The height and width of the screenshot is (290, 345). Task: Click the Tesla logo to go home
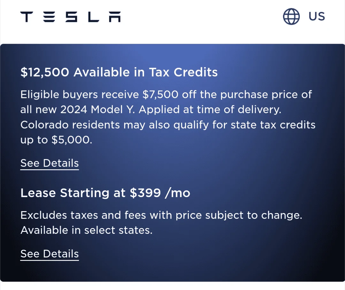pyautogui.click(x=70, y=17)
